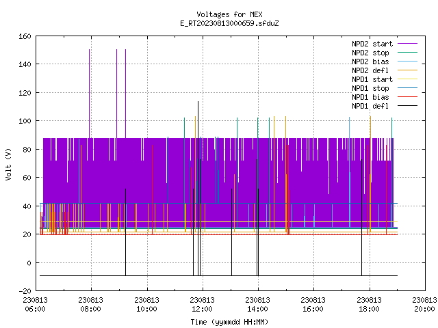Screen dimensions: 438x328
Task: Click the 'Time (yymmdd HH:MM)' x-axis label
Action: [x=229, y=322]
